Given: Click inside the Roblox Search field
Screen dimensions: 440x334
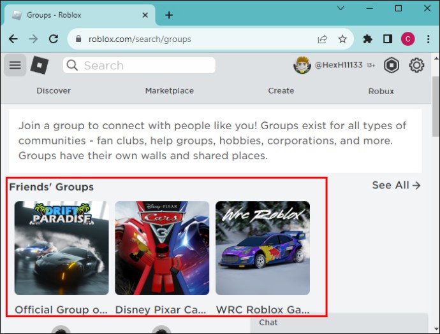Looking at the screenshot, I should pyautogui.click(x=139, y=66).
